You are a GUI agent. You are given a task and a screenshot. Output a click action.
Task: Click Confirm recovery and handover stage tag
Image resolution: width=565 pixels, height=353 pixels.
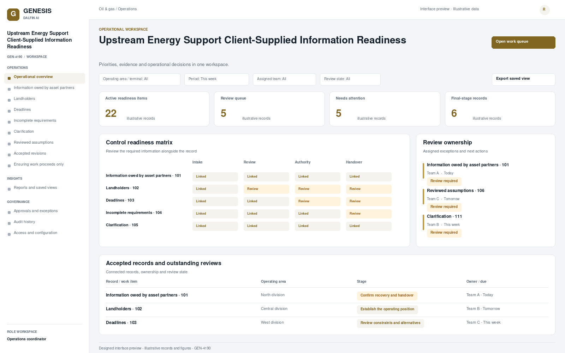pos(387,295)
